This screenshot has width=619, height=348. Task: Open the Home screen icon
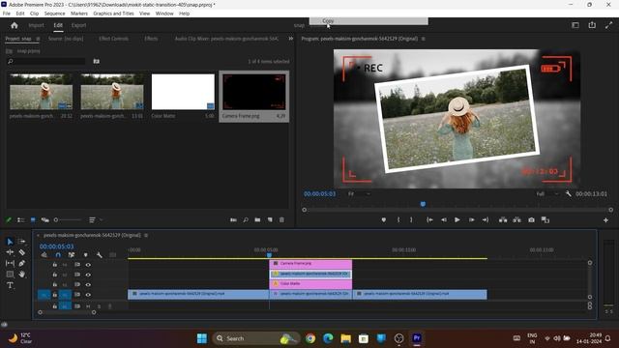15,25
